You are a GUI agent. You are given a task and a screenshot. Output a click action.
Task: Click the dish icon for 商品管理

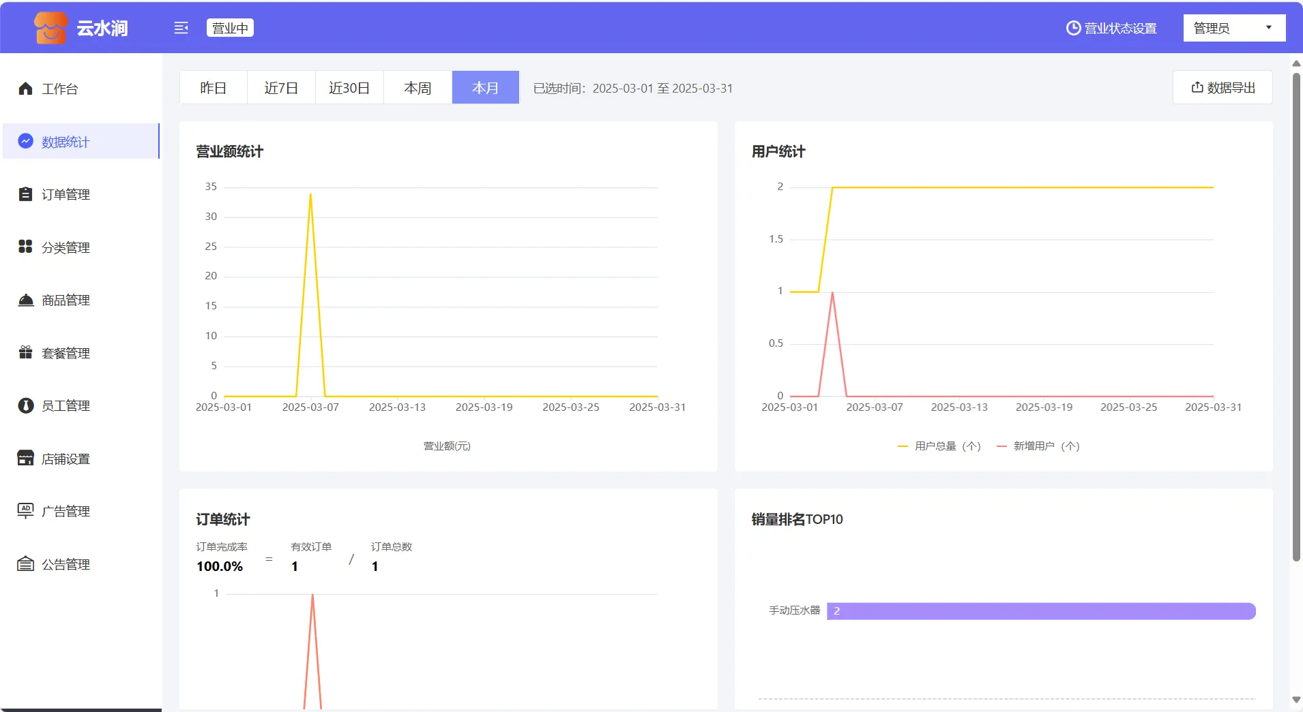tap(25, 300)
